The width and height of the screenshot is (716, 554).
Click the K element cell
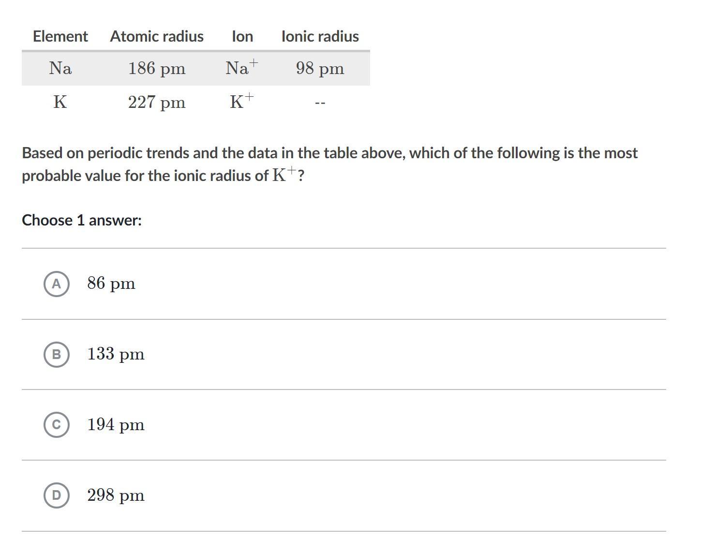pos(60,102)
